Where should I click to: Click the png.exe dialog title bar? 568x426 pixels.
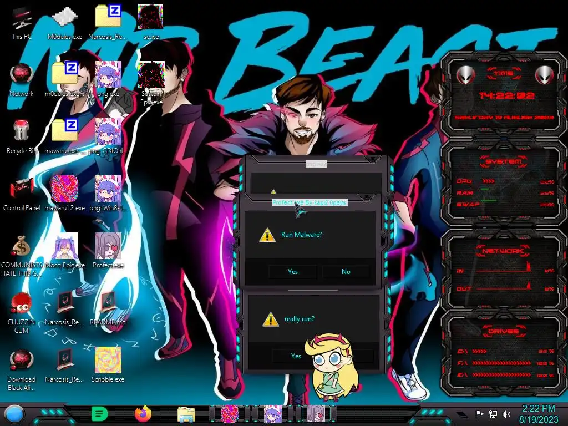point(316,164)
